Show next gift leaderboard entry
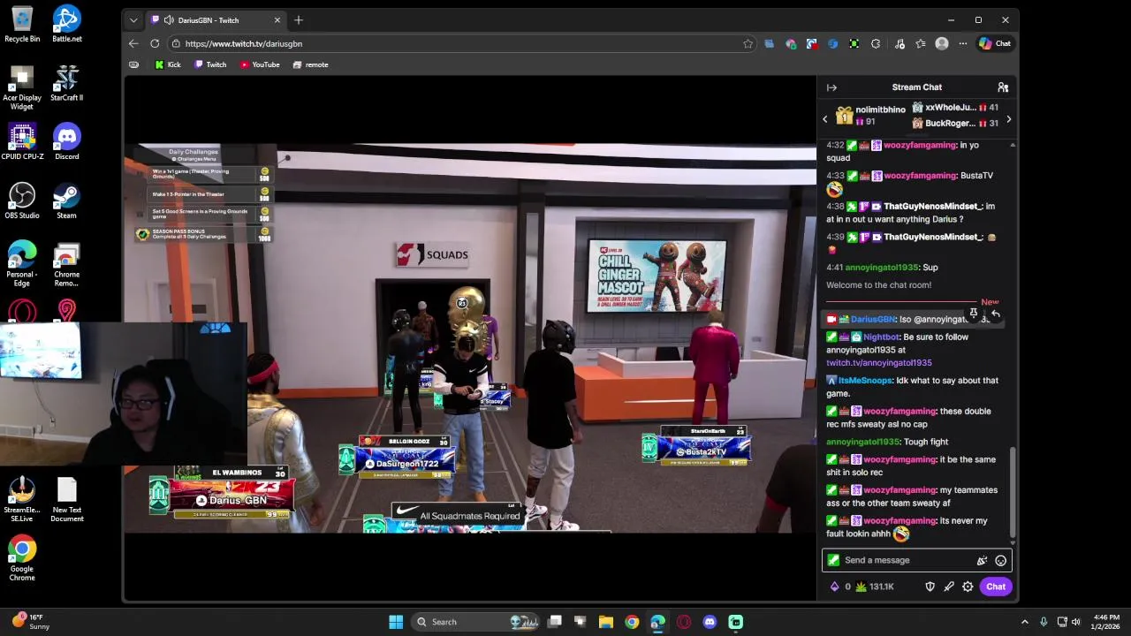 (x=1008, y=119)
